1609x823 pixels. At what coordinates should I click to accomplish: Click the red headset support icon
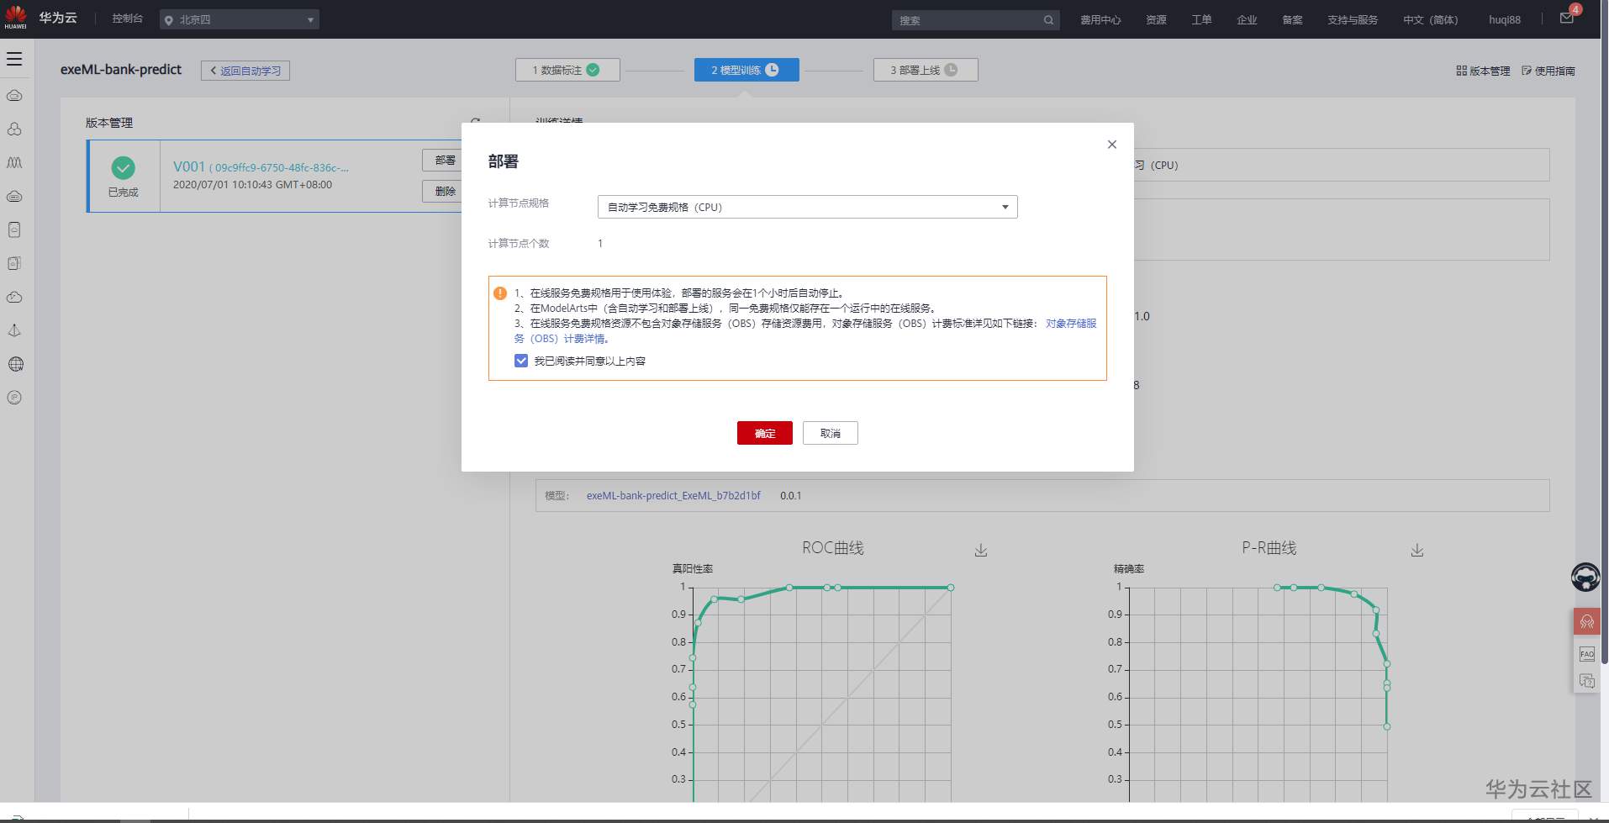pos(1586,622)
